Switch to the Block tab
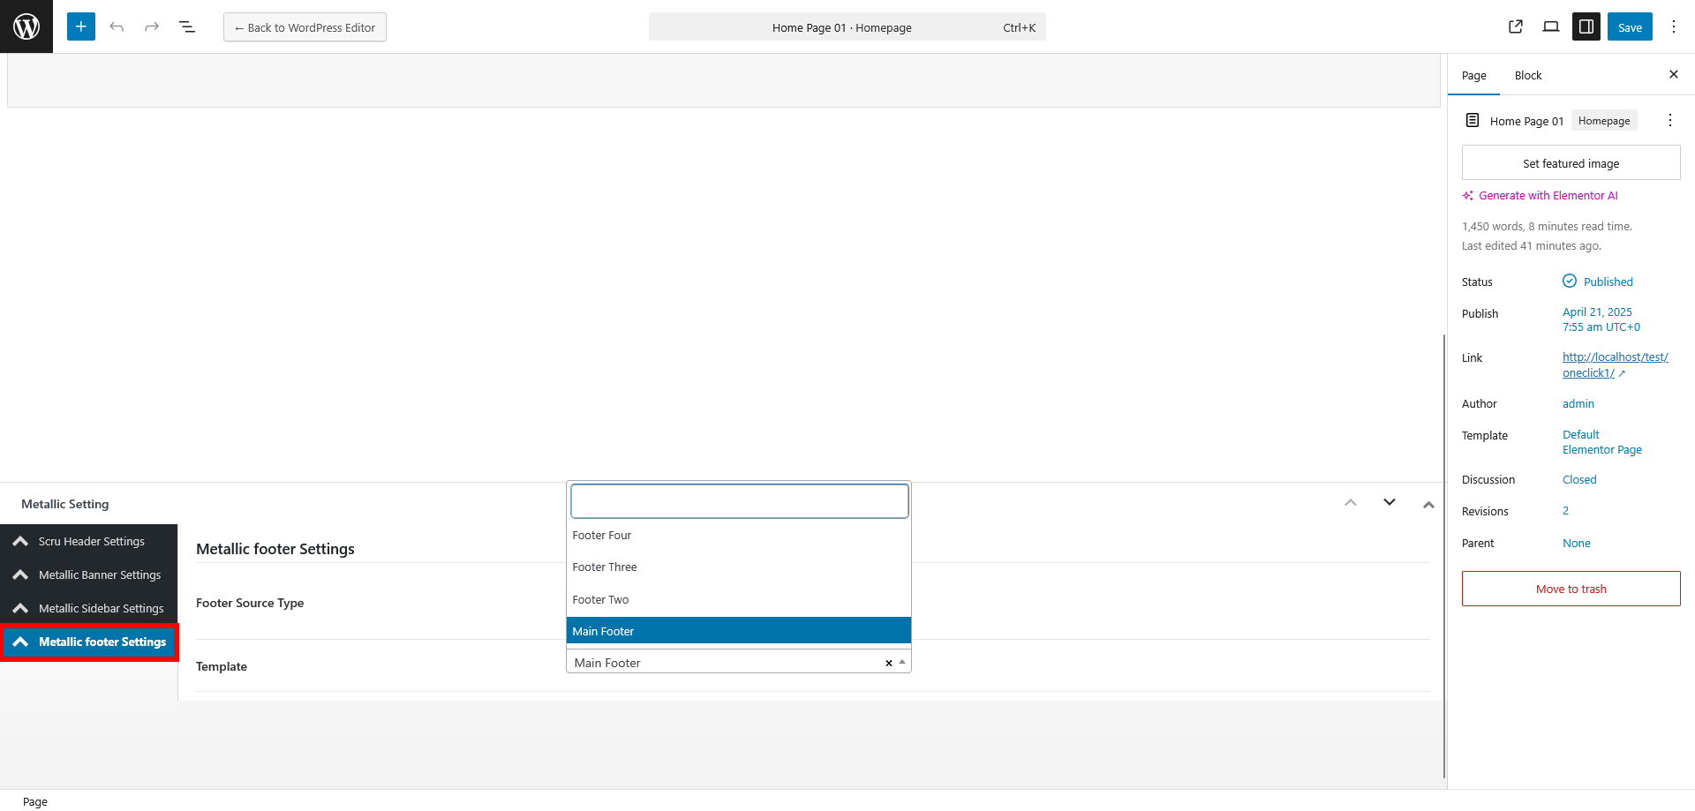 point(1527,76)
